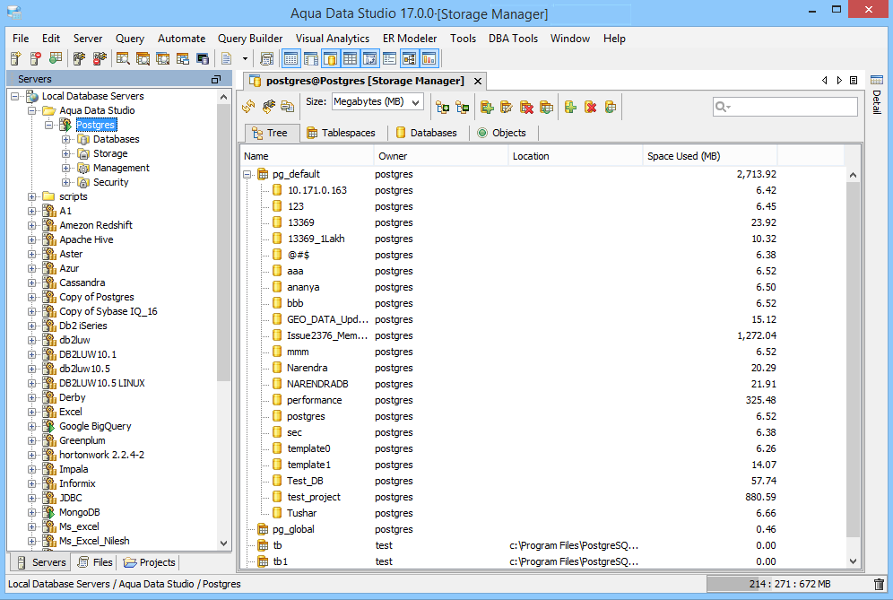Click the new document page toolbar icon
The width and height of the screenshot is (893, 600).
tap(227, 58)
